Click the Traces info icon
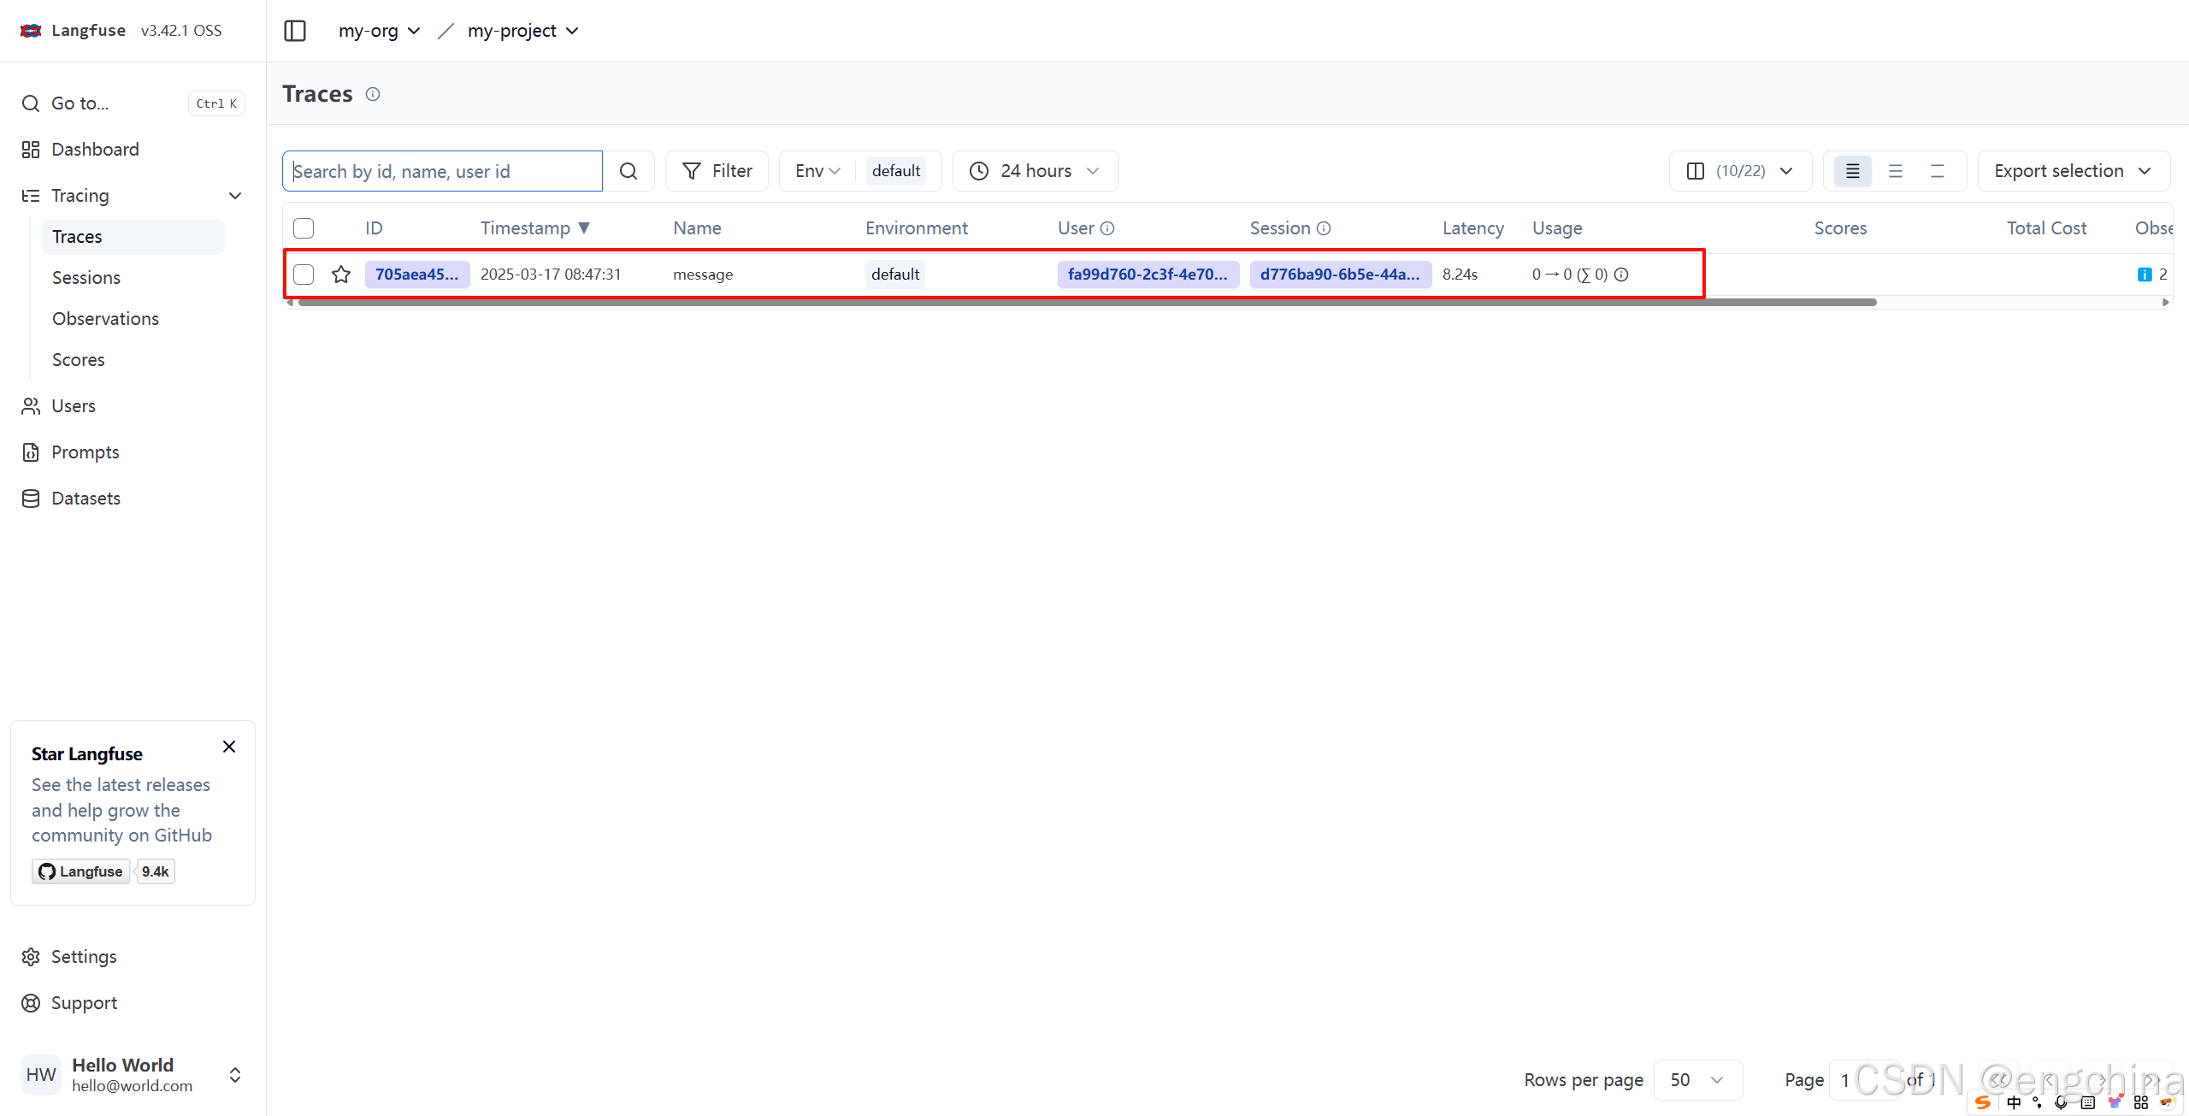The image size is (2189, 1116). 373,94
